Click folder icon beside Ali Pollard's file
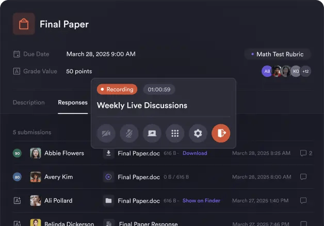 [108, 201]
